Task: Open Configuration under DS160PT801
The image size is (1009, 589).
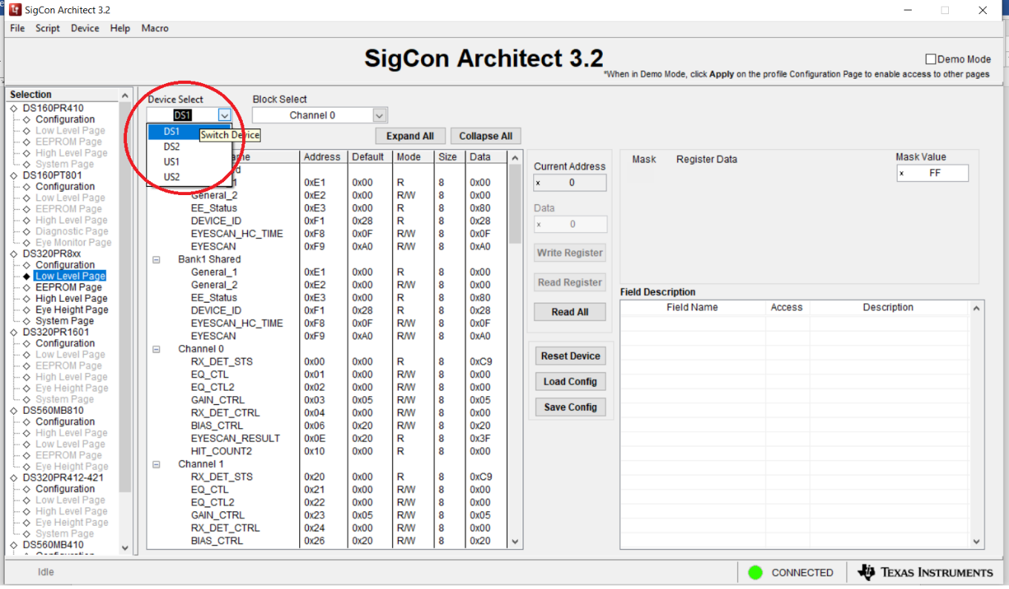Action: coord(65,187)
